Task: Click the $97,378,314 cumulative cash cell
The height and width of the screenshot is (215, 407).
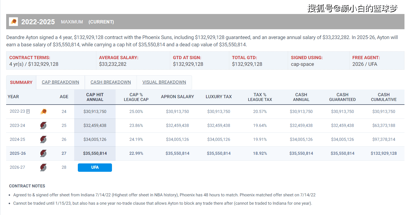Action: tap(384, 139)
